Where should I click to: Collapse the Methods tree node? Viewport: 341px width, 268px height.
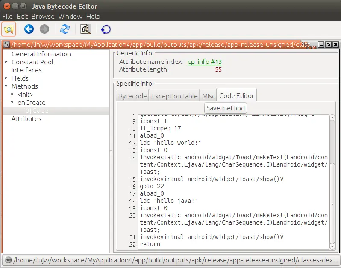click(6, 86)
